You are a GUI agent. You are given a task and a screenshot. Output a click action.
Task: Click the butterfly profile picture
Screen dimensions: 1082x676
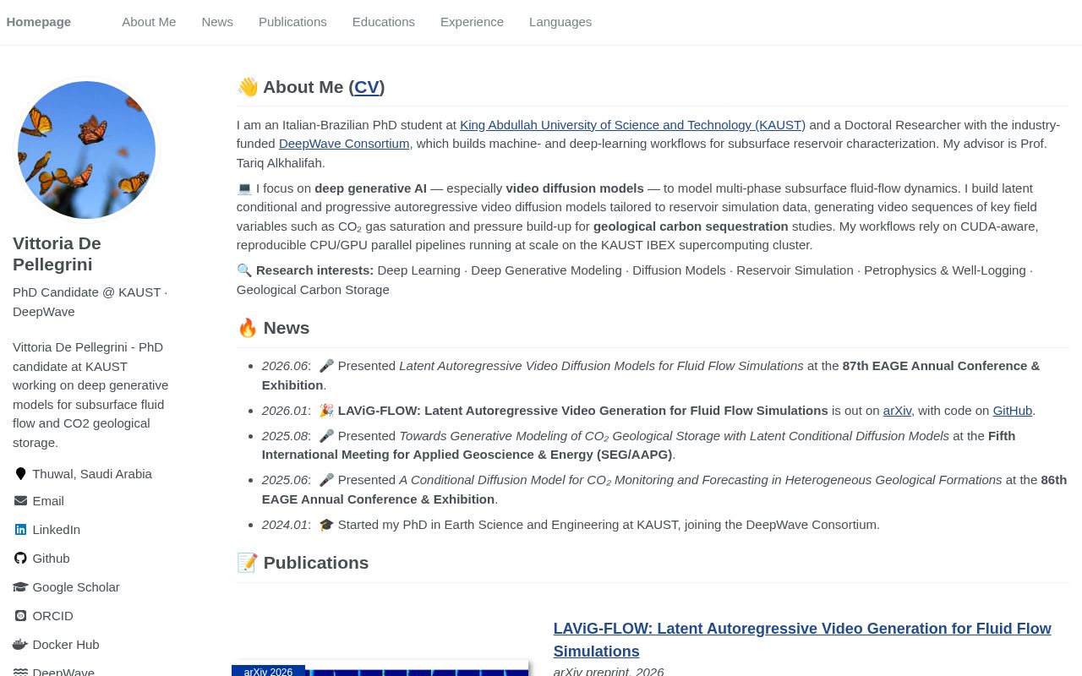pyautogui.click(x=87, y=150)
